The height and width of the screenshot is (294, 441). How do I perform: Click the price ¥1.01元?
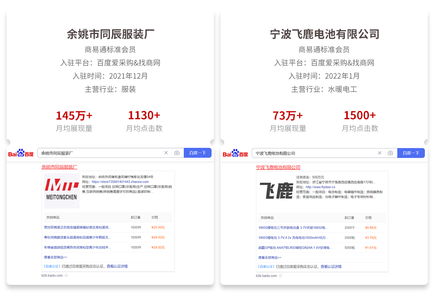coord(371,247)
